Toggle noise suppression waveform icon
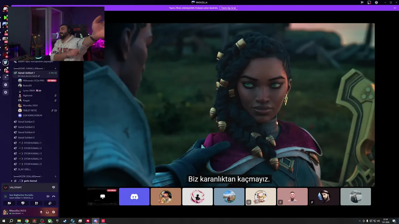This screenshot has height=224, width=399. (x=48, y=196)
